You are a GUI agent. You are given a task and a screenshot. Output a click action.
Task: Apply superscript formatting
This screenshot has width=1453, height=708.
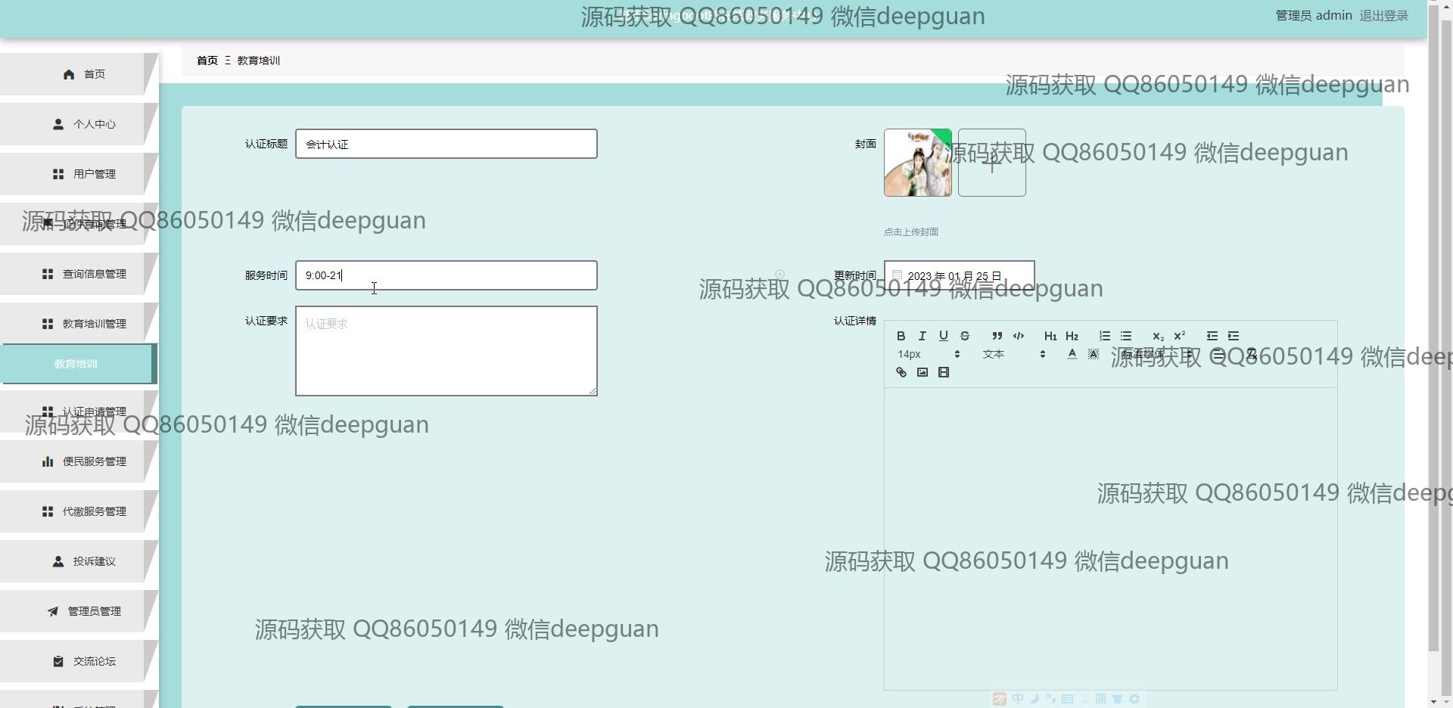pos(1179,336)
